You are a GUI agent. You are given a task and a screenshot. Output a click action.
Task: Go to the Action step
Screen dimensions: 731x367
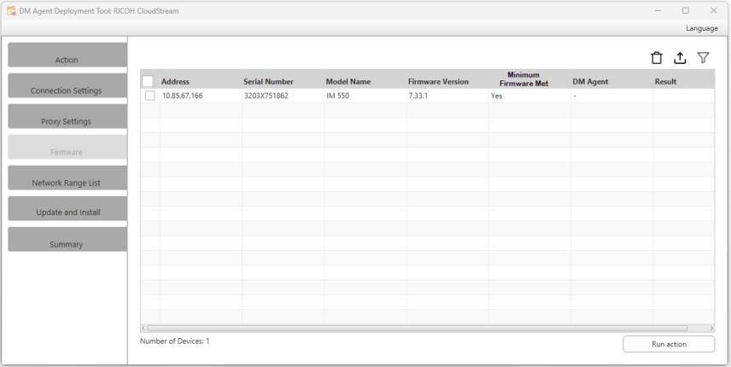[x=67, y=55]
